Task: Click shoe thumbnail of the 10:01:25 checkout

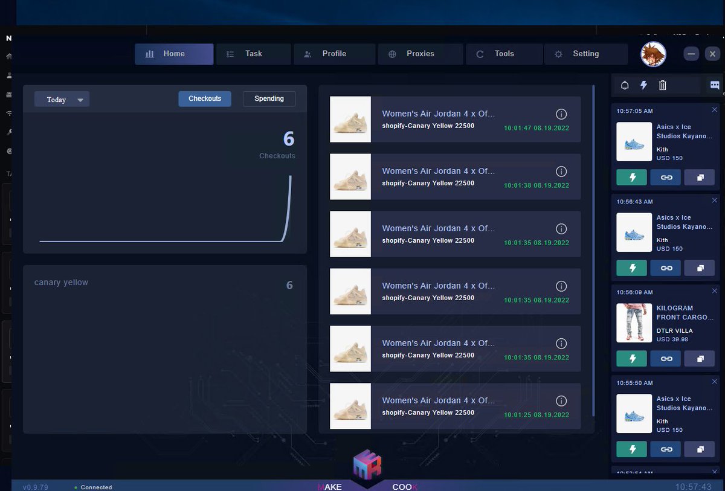Action: (350, 406)
